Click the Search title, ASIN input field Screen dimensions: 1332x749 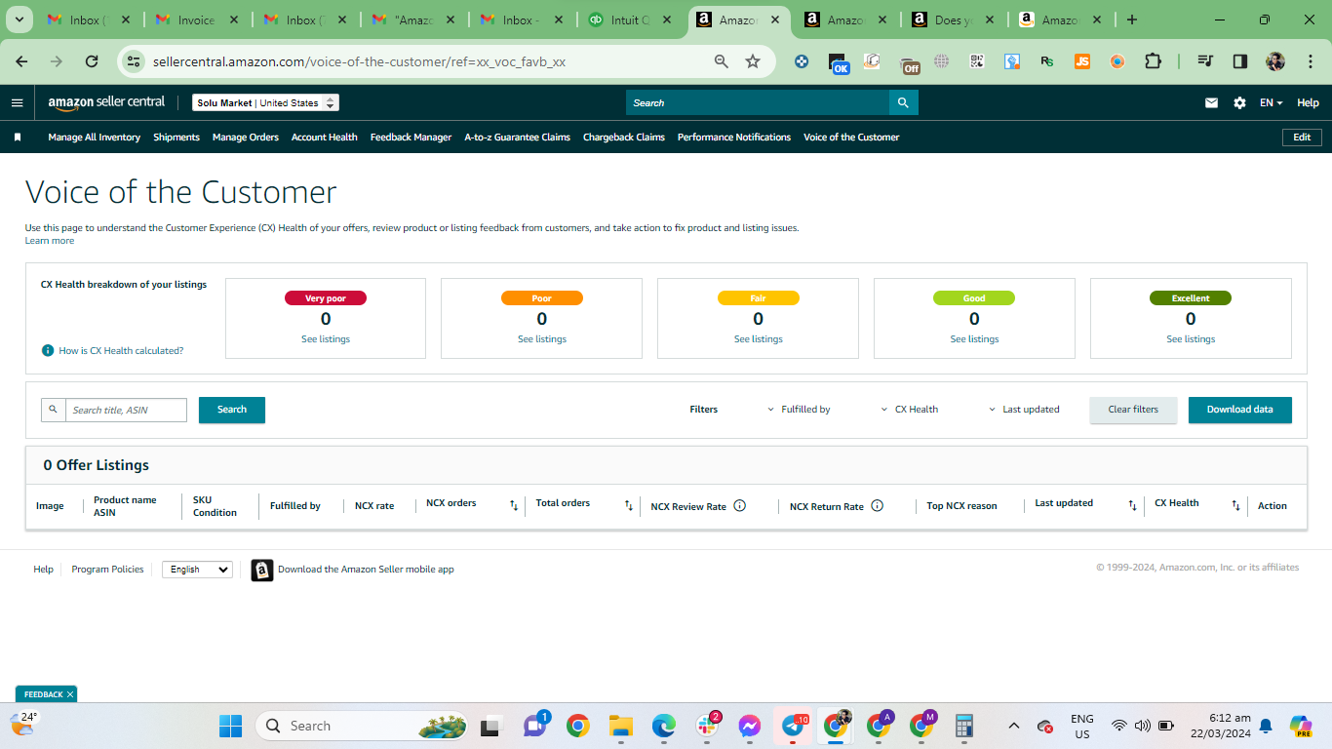126,410
